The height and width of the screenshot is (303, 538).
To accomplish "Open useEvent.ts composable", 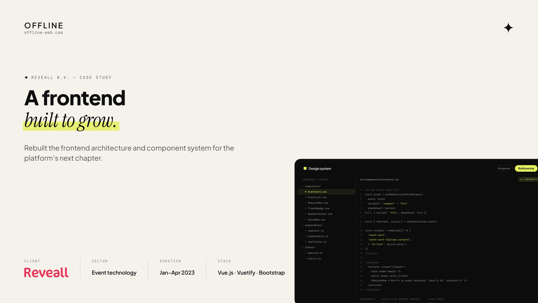I will pos(316,231).
